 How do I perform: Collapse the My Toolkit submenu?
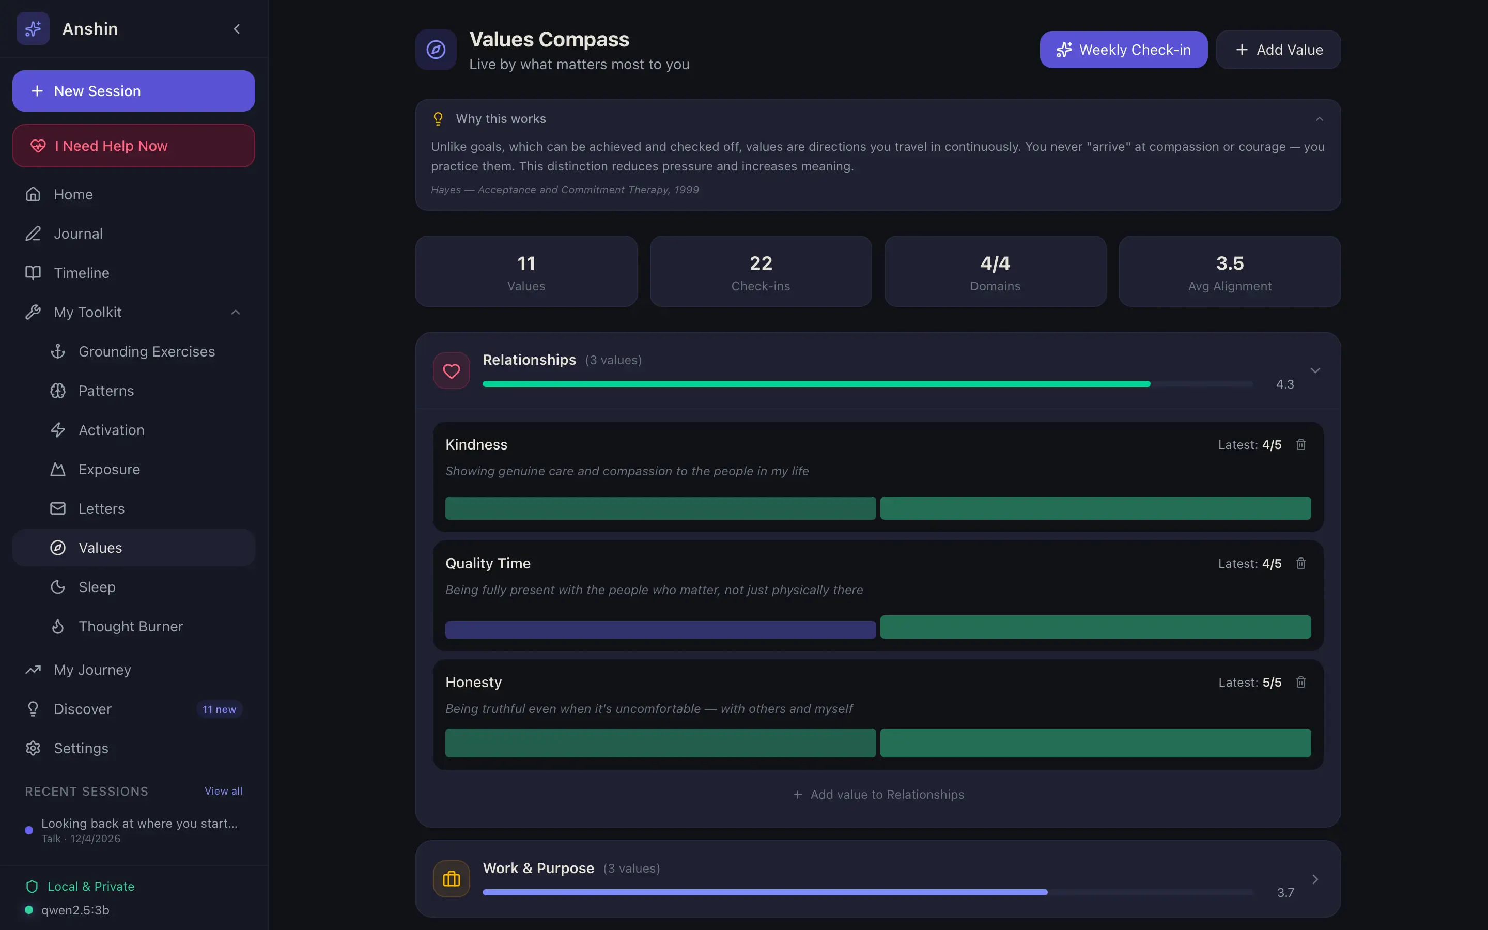coord(236,313)
